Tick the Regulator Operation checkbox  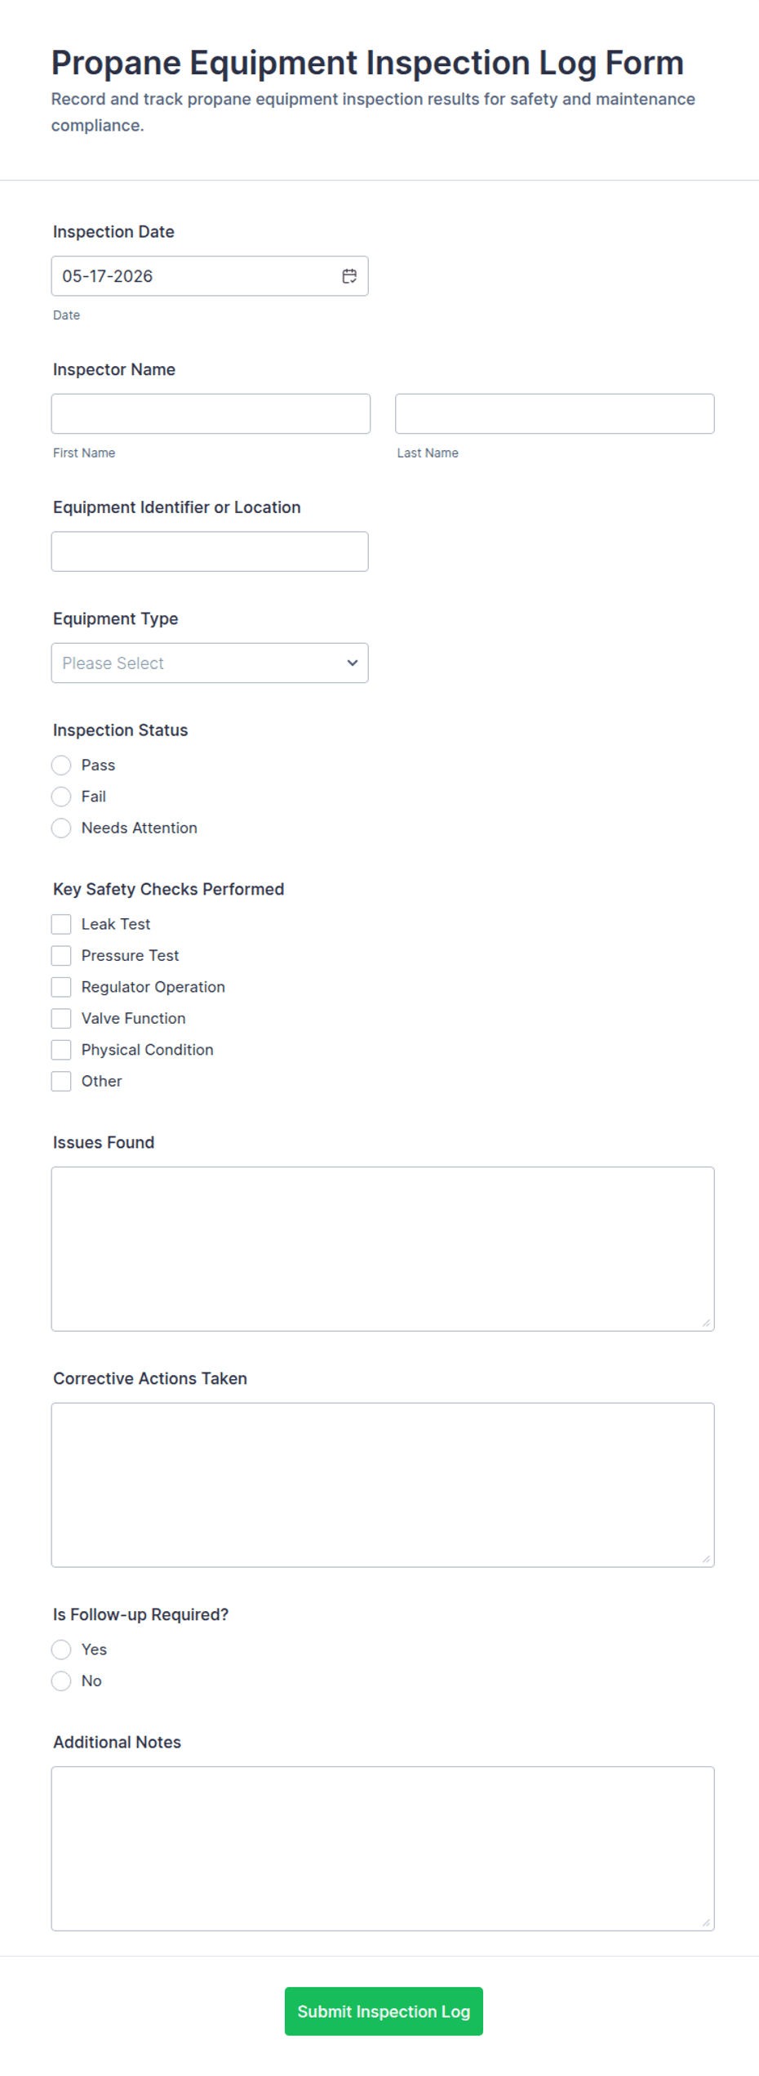pyautogui.click(x=61, y=987)
